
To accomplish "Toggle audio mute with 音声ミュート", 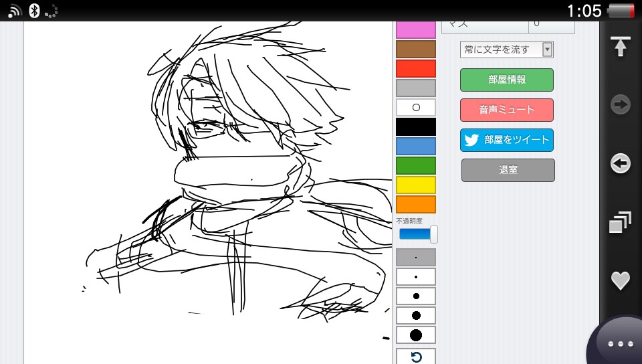I will pos(507,110).
